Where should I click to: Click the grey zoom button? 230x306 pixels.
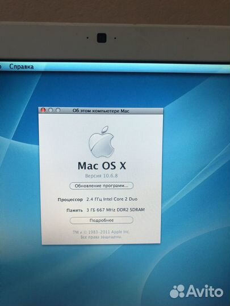pyautogui.click(x=58, y=110)
